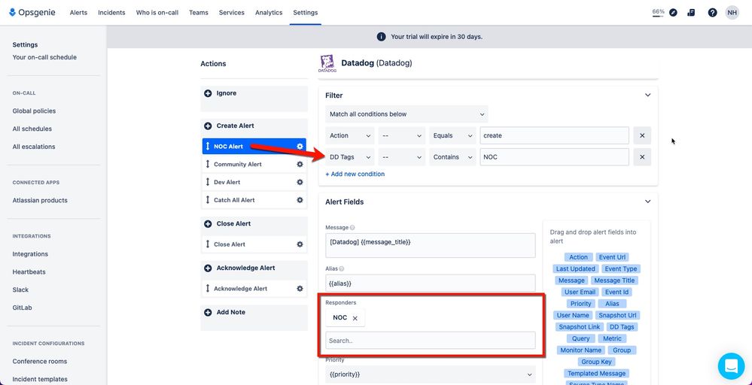
Task: Click the responders Search field
Action: point(430,341)
